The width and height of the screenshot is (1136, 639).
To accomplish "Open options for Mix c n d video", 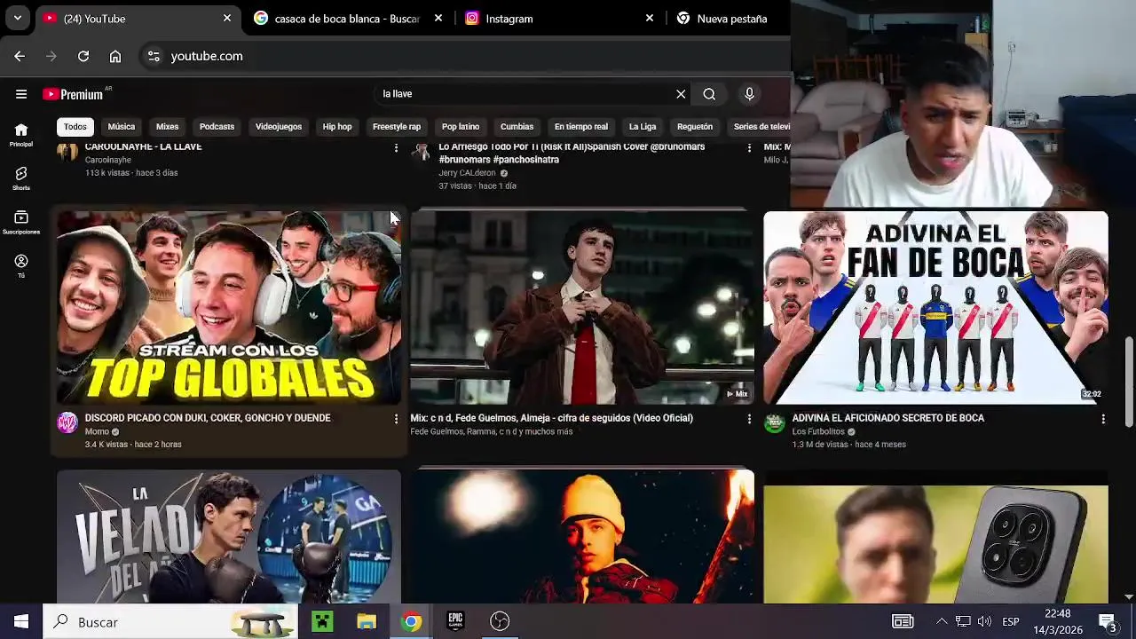I will [749, 419].
